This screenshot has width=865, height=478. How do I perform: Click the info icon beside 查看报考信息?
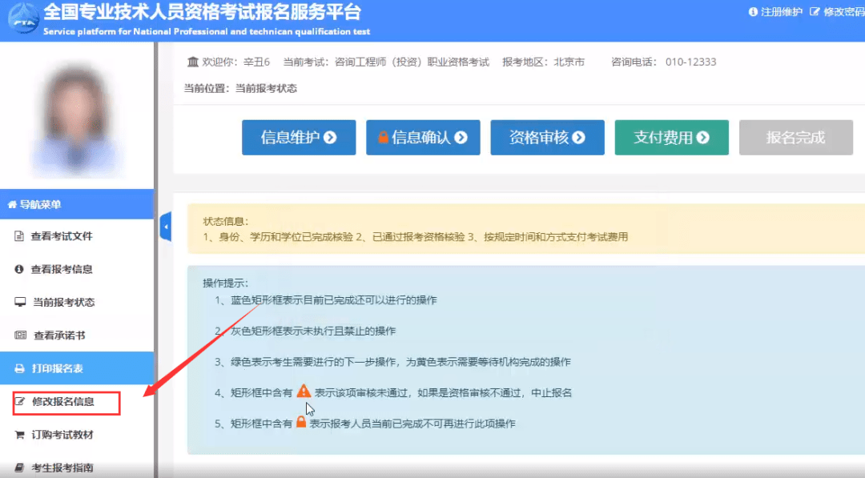point(19,269)
